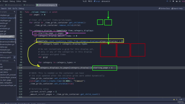Switch to the 3D workspace
185x104 pixels.
(x=90, y=1)
